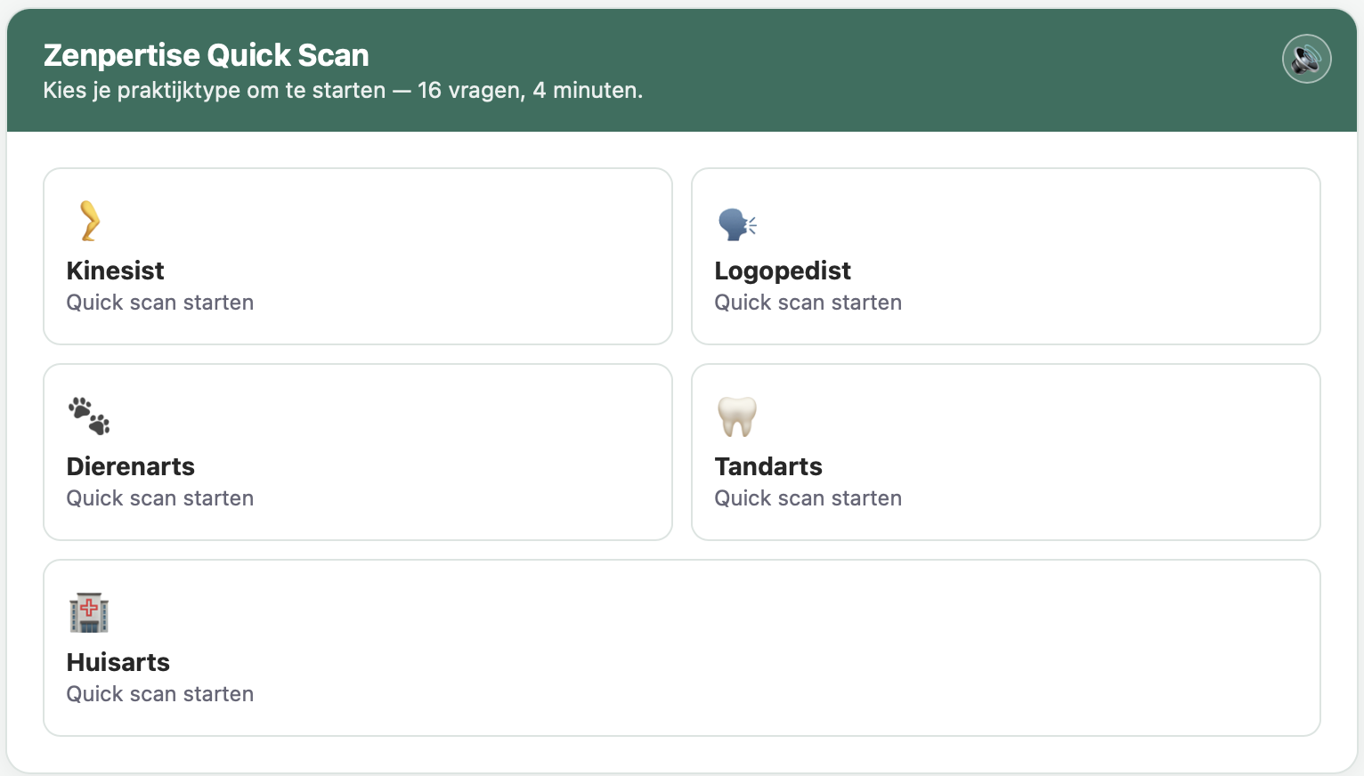
Task: Choose the Logopedist practice card
Action: click(x=1006, y=256)
